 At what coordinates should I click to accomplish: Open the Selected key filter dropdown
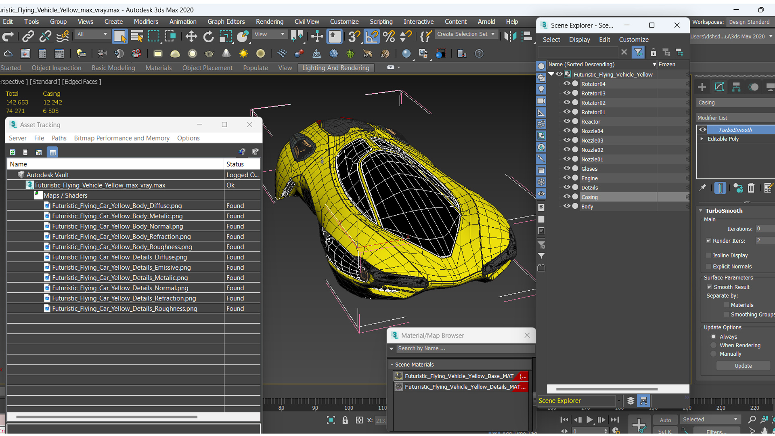[710, 419]
